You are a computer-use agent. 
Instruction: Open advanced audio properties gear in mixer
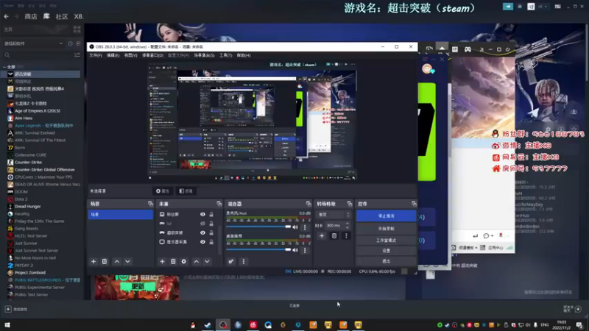point(231,261)
